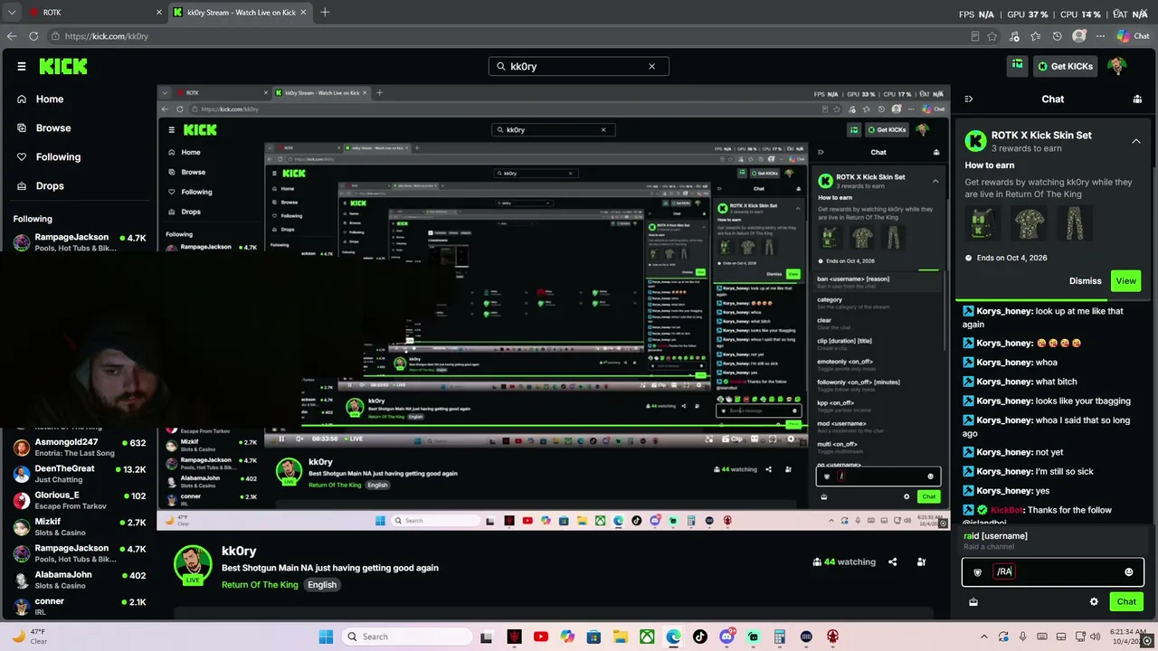1158x651 pixels.
Task: Open Asmongold247 channel in Following list
Action: pyautogui.click(x=78, y=447)
